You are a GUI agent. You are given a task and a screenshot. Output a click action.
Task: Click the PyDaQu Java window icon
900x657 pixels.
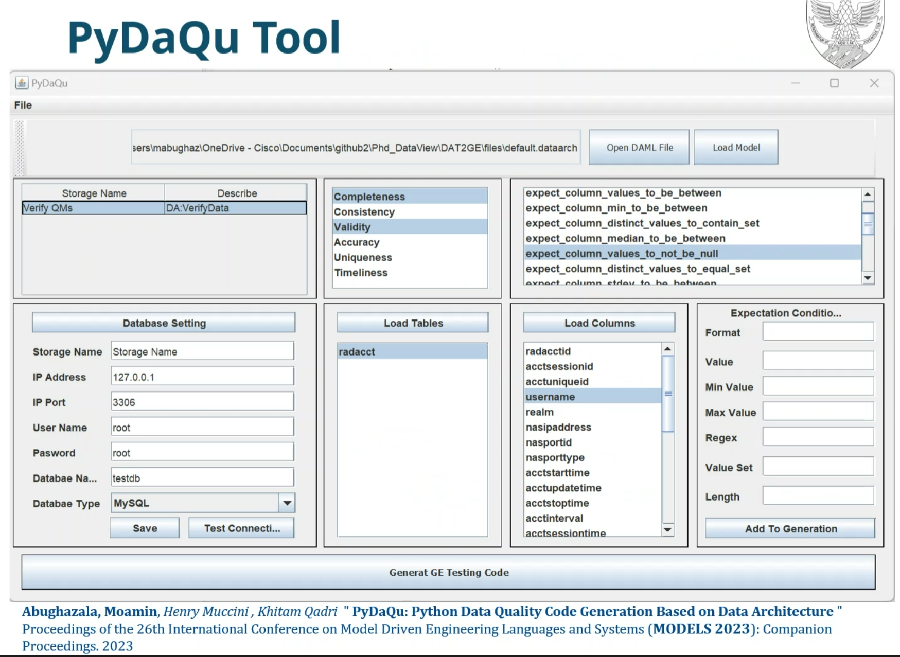click(22, 83)
